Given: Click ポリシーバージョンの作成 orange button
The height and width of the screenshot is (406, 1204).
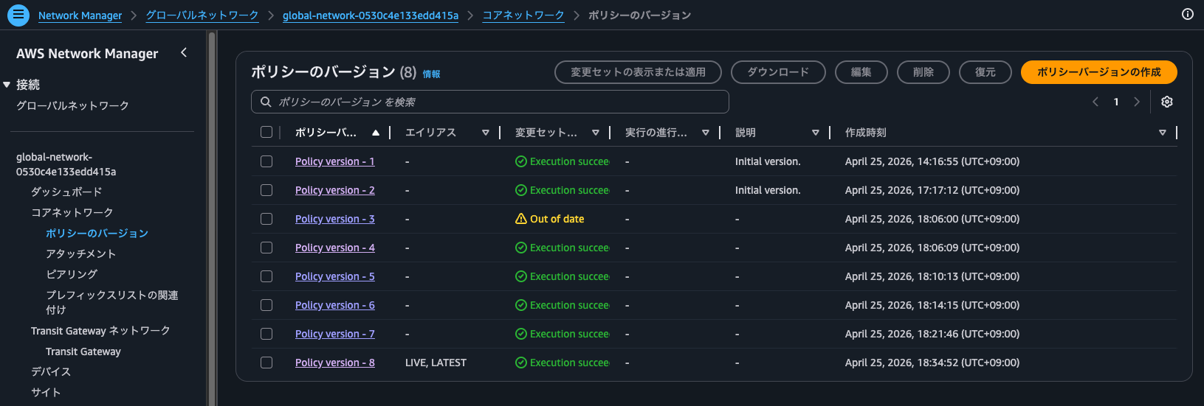Looking at the screenshot, I should (x=1098, y=72).
